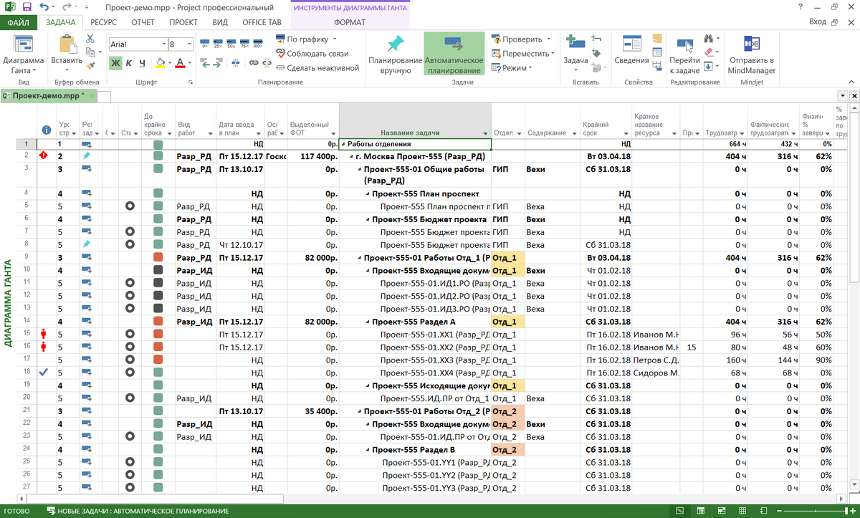This screenshot has width=860, height=518.
Task: Click Вход sign-in link
Action: coord(817,22)
